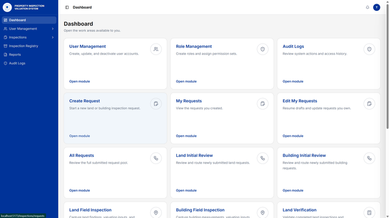This screenshot has height=218, width=389.
Task: Click the map pin icon on Building Field Inspection card
Action: pyautogui.click(x=263, y=213)
